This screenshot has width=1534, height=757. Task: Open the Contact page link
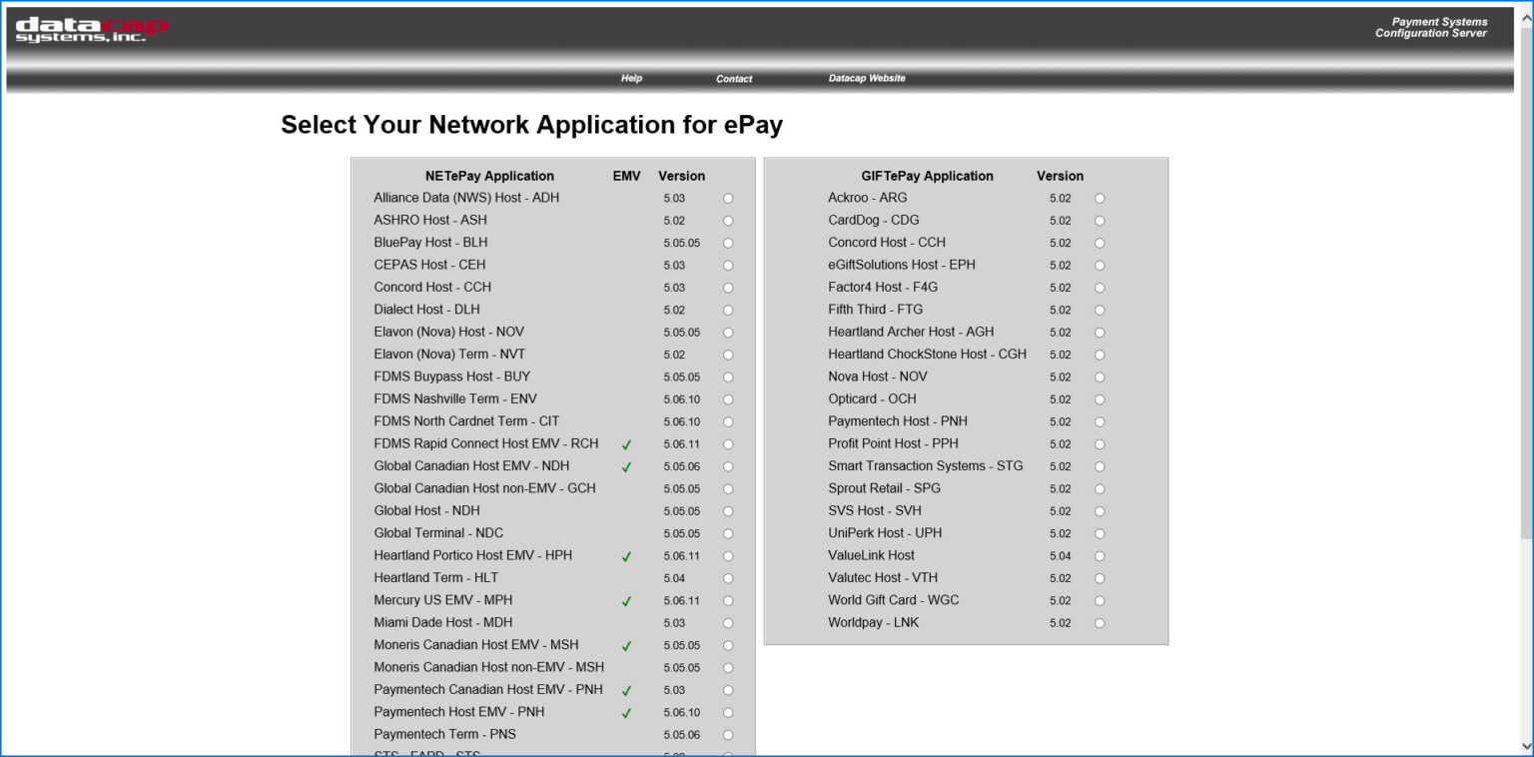pyautogui.click(x=733, y=79)
